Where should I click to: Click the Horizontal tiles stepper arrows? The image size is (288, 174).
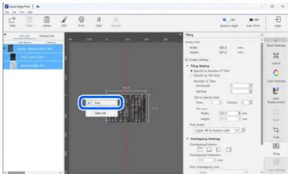(251, 86)
